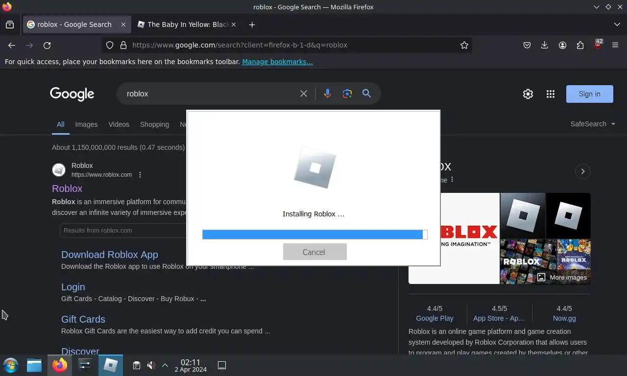Open the Roblox installer taskbar item
Screen dimensions: 627x376
pyautogui.click(x=111, y=365)
